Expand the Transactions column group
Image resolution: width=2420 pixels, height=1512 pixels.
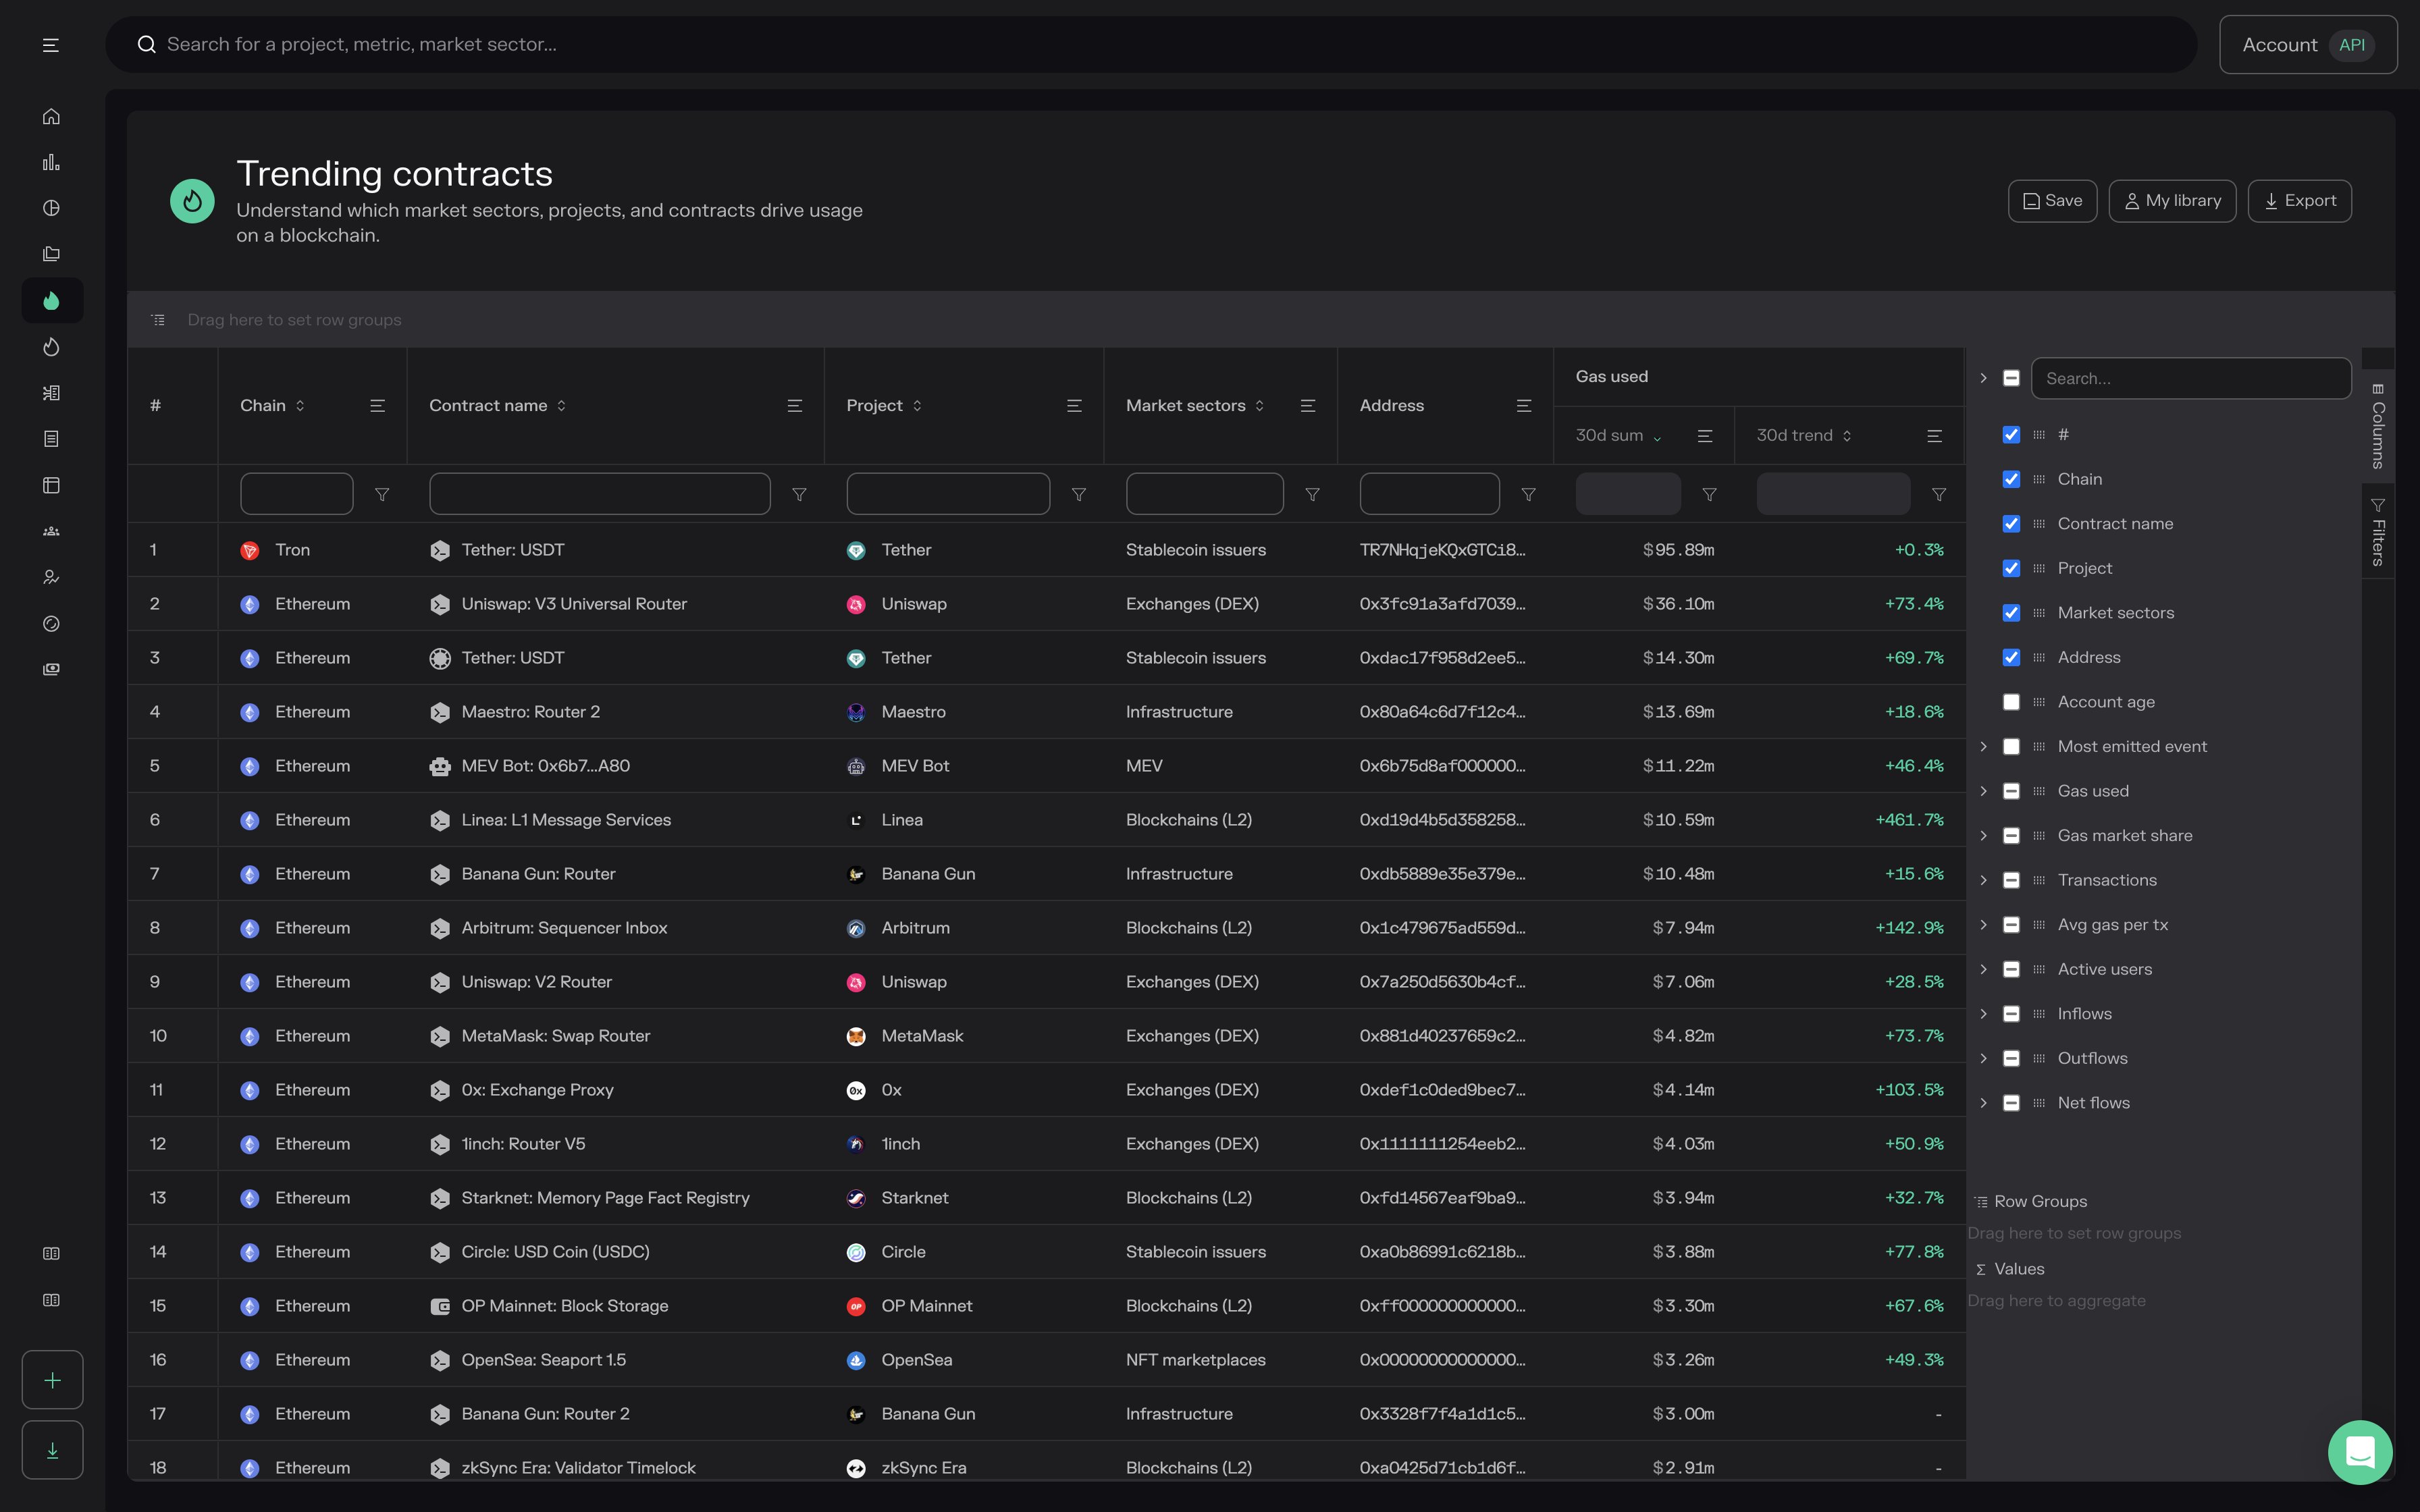[1983, 880]
